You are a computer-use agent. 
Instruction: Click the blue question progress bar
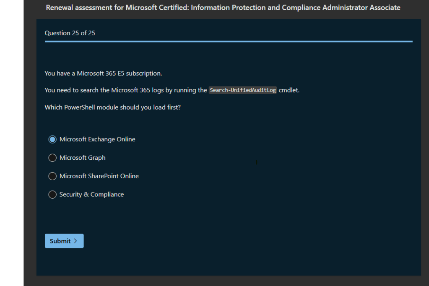(x=229, y=41)
